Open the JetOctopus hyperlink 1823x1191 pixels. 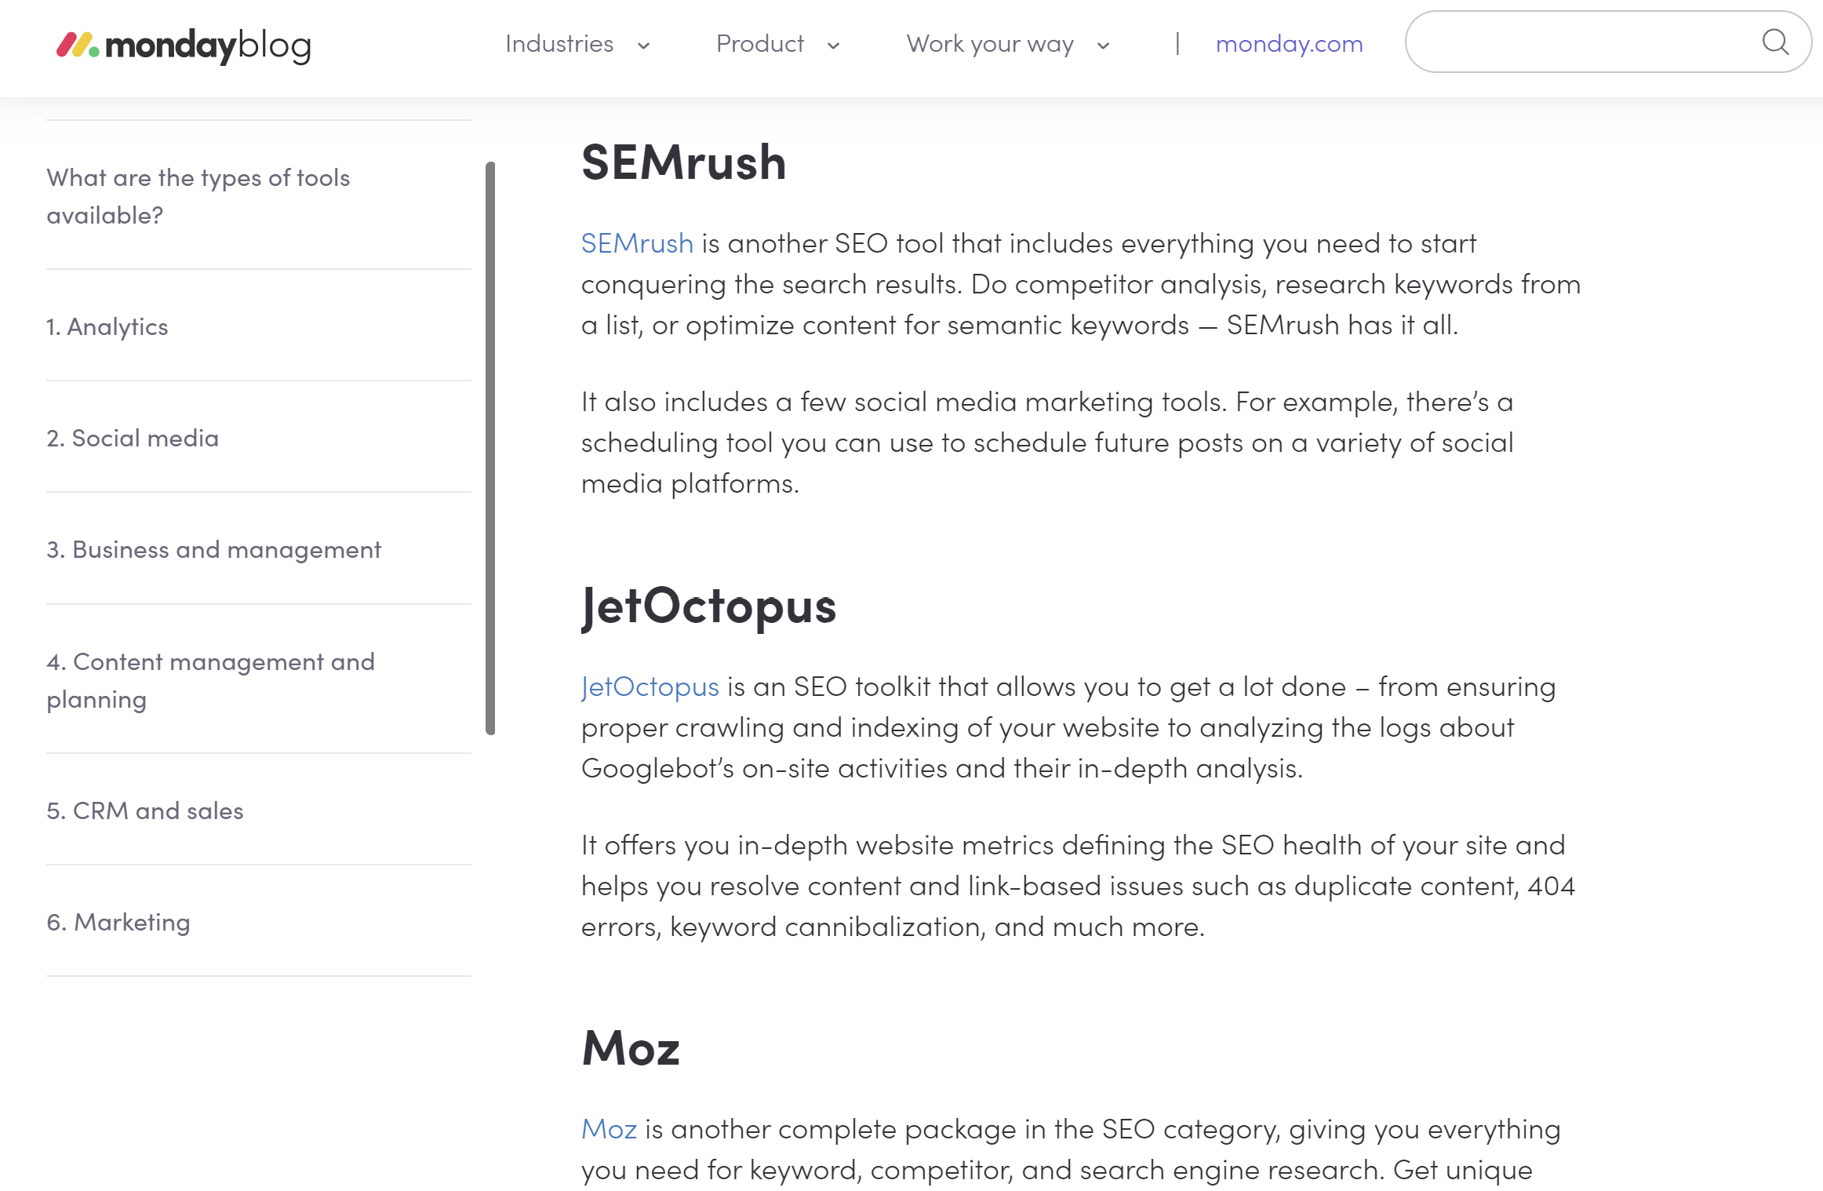pos(650,687)
